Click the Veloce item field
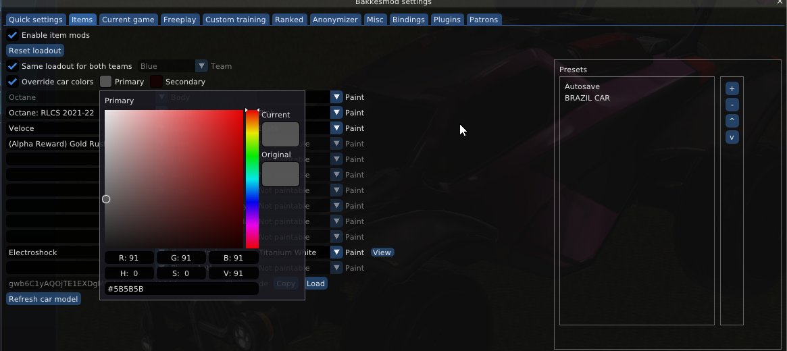Viewport: 787px width, 351px height. (x=53, y=128)
